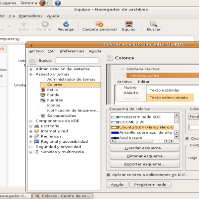Screen dimensions: 199x199
Task: Expand Regional y accesibilidad node
Action: (31, 142)
